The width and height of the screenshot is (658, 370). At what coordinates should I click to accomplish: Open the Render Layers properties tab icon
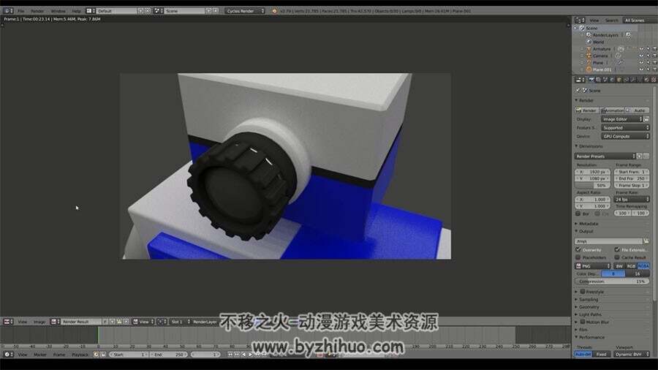(x=598, y=80)
